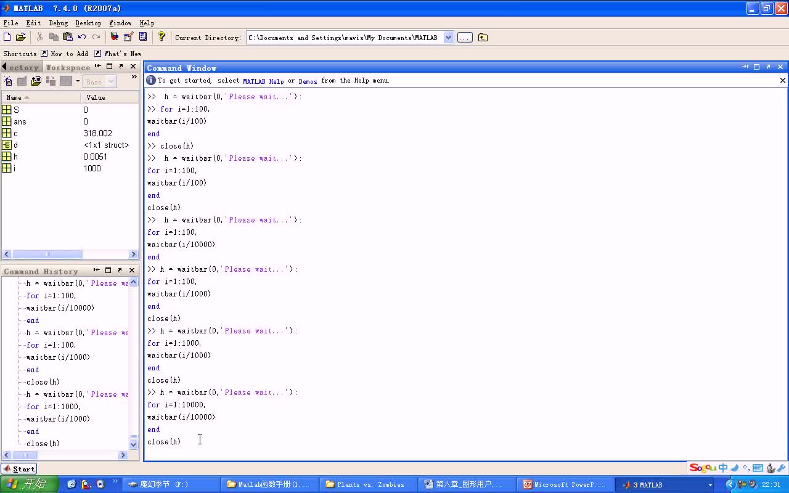Click the Command History vertical scrollbar down arrow
The height and width of the screenshot is (493, 789).
click(134, 444)
